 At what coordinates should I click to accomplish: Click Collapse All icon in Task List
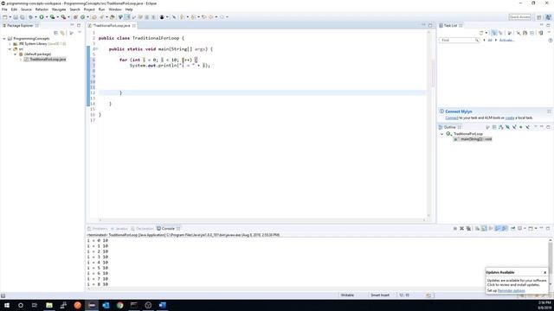click(531, 33)
